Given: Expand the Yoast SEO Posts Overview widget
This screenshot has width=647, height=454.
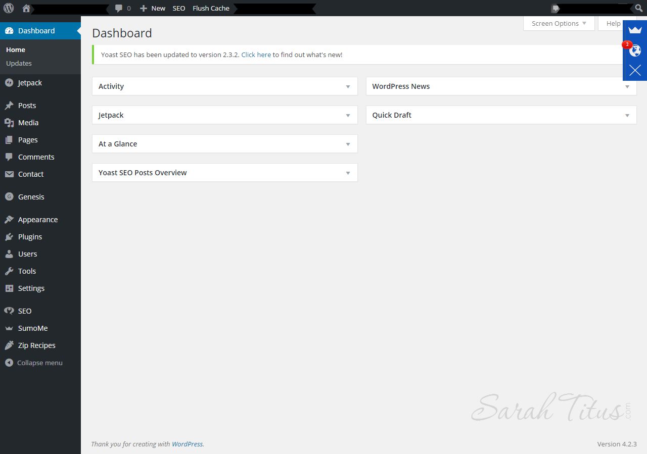Looking at the screenshot, I should (x=348, y=173).
